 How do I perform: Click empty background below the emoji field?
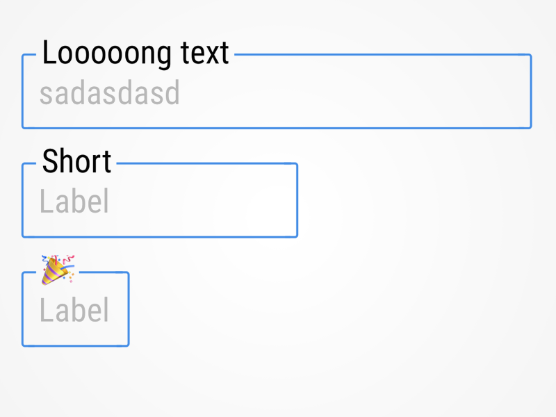[x=277, y=383]
